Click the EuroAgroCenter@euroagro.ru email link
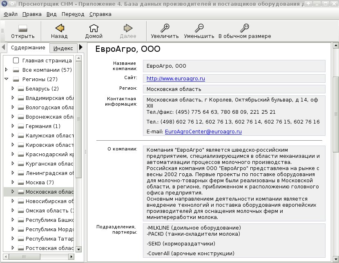Viewport: 339px width, 263px height. (x=203, y=132)
